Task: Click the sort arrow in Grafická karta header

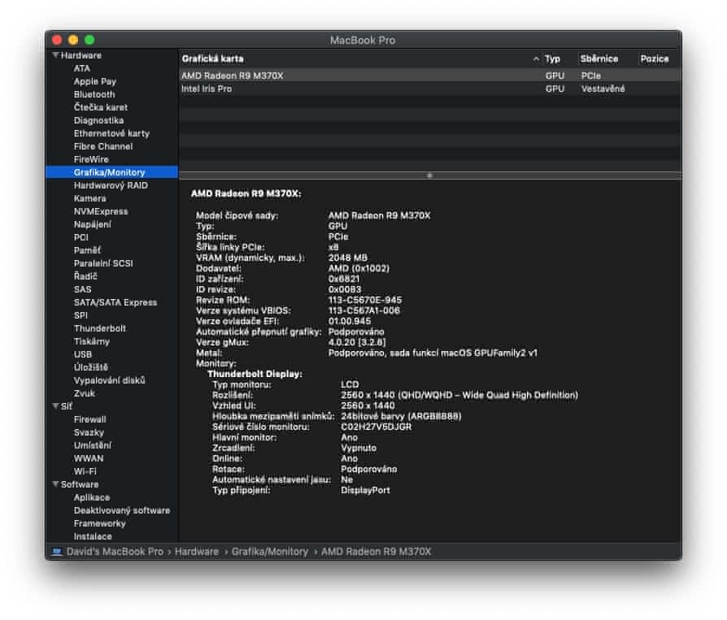Action: click(536, 59)
